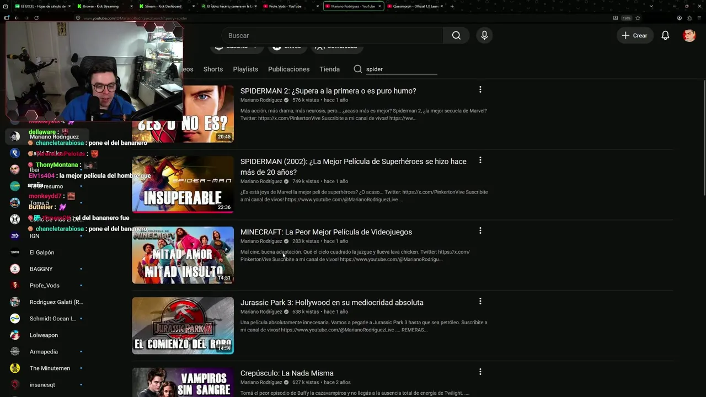
Task: Open video 'MINECRAFT: La Peor Mejor Película de Videojuegos'
Action: 326,232
